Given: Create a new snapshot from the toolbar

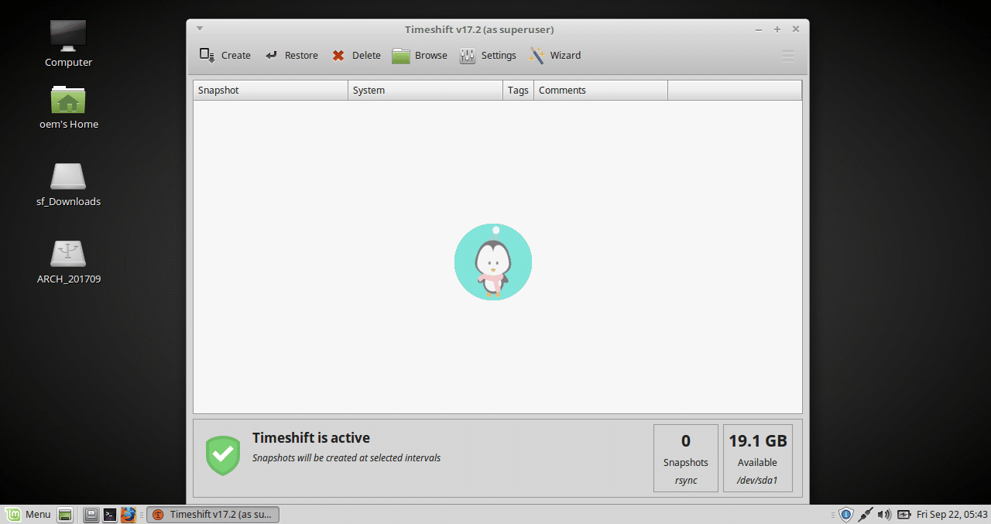Looking at the screenshot, I should pos(225,55).
